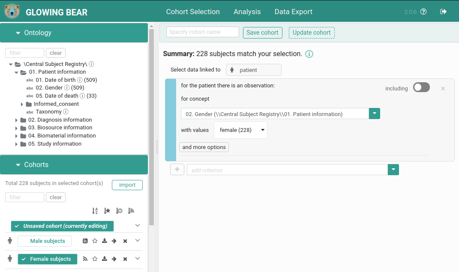Viewport: 459px width, 272px height.
Task: Remove the gender observation criterion
Action: tap(443, 88)
